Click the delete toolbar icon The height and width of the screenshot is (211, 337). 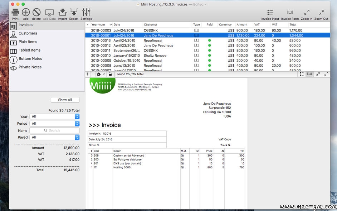(36, 12)
